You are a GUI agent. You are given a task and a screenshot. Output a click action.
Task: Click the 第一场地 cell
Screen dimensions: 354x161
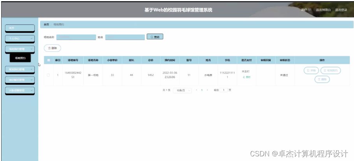93,75
